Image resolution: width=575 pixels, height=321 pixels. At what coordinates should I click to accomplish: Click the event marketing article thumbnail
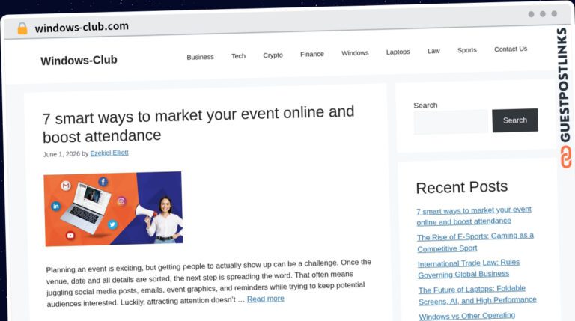pos(113,209)
